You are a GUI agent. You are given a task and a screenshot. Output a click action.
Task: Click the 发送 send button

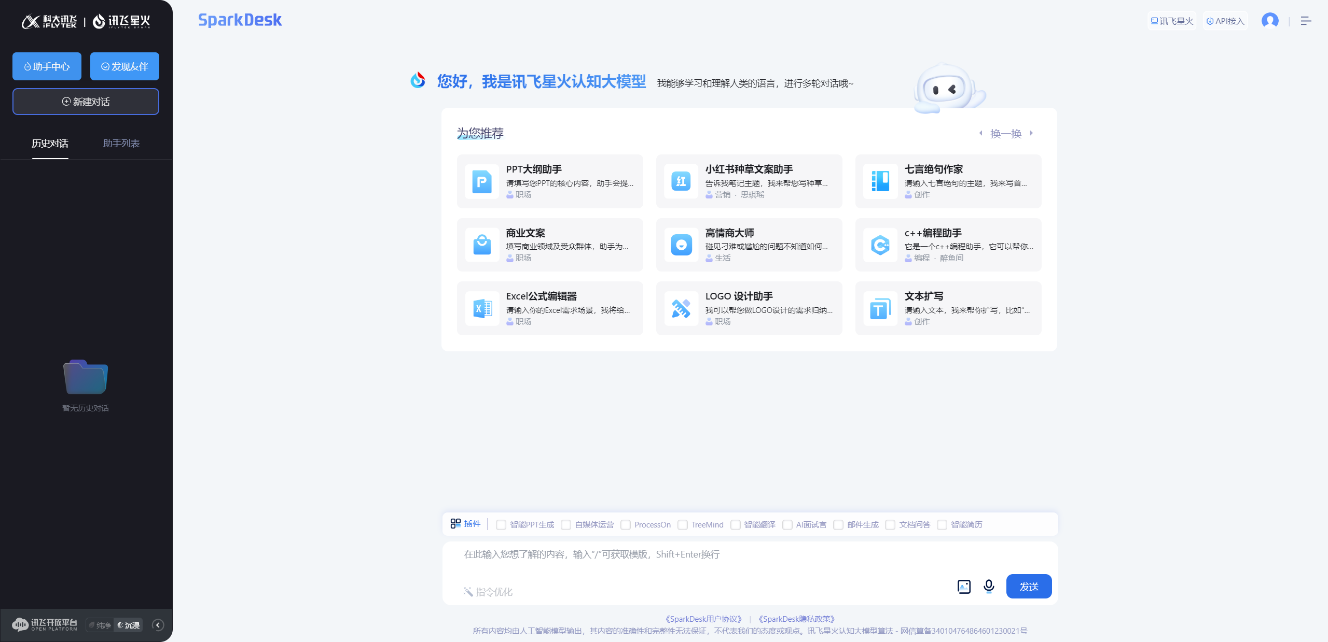1029,587
